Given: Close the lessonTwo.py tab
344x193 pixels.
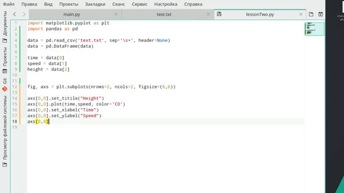Looking at the screenshot, I should click(301, 14).
